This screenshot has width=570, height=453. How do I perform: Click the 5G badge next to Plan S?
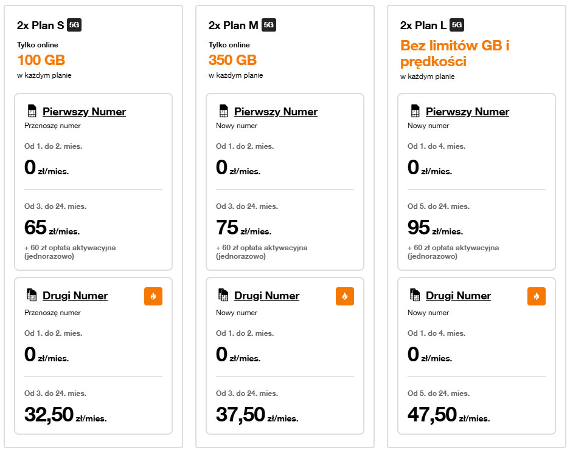75,25
